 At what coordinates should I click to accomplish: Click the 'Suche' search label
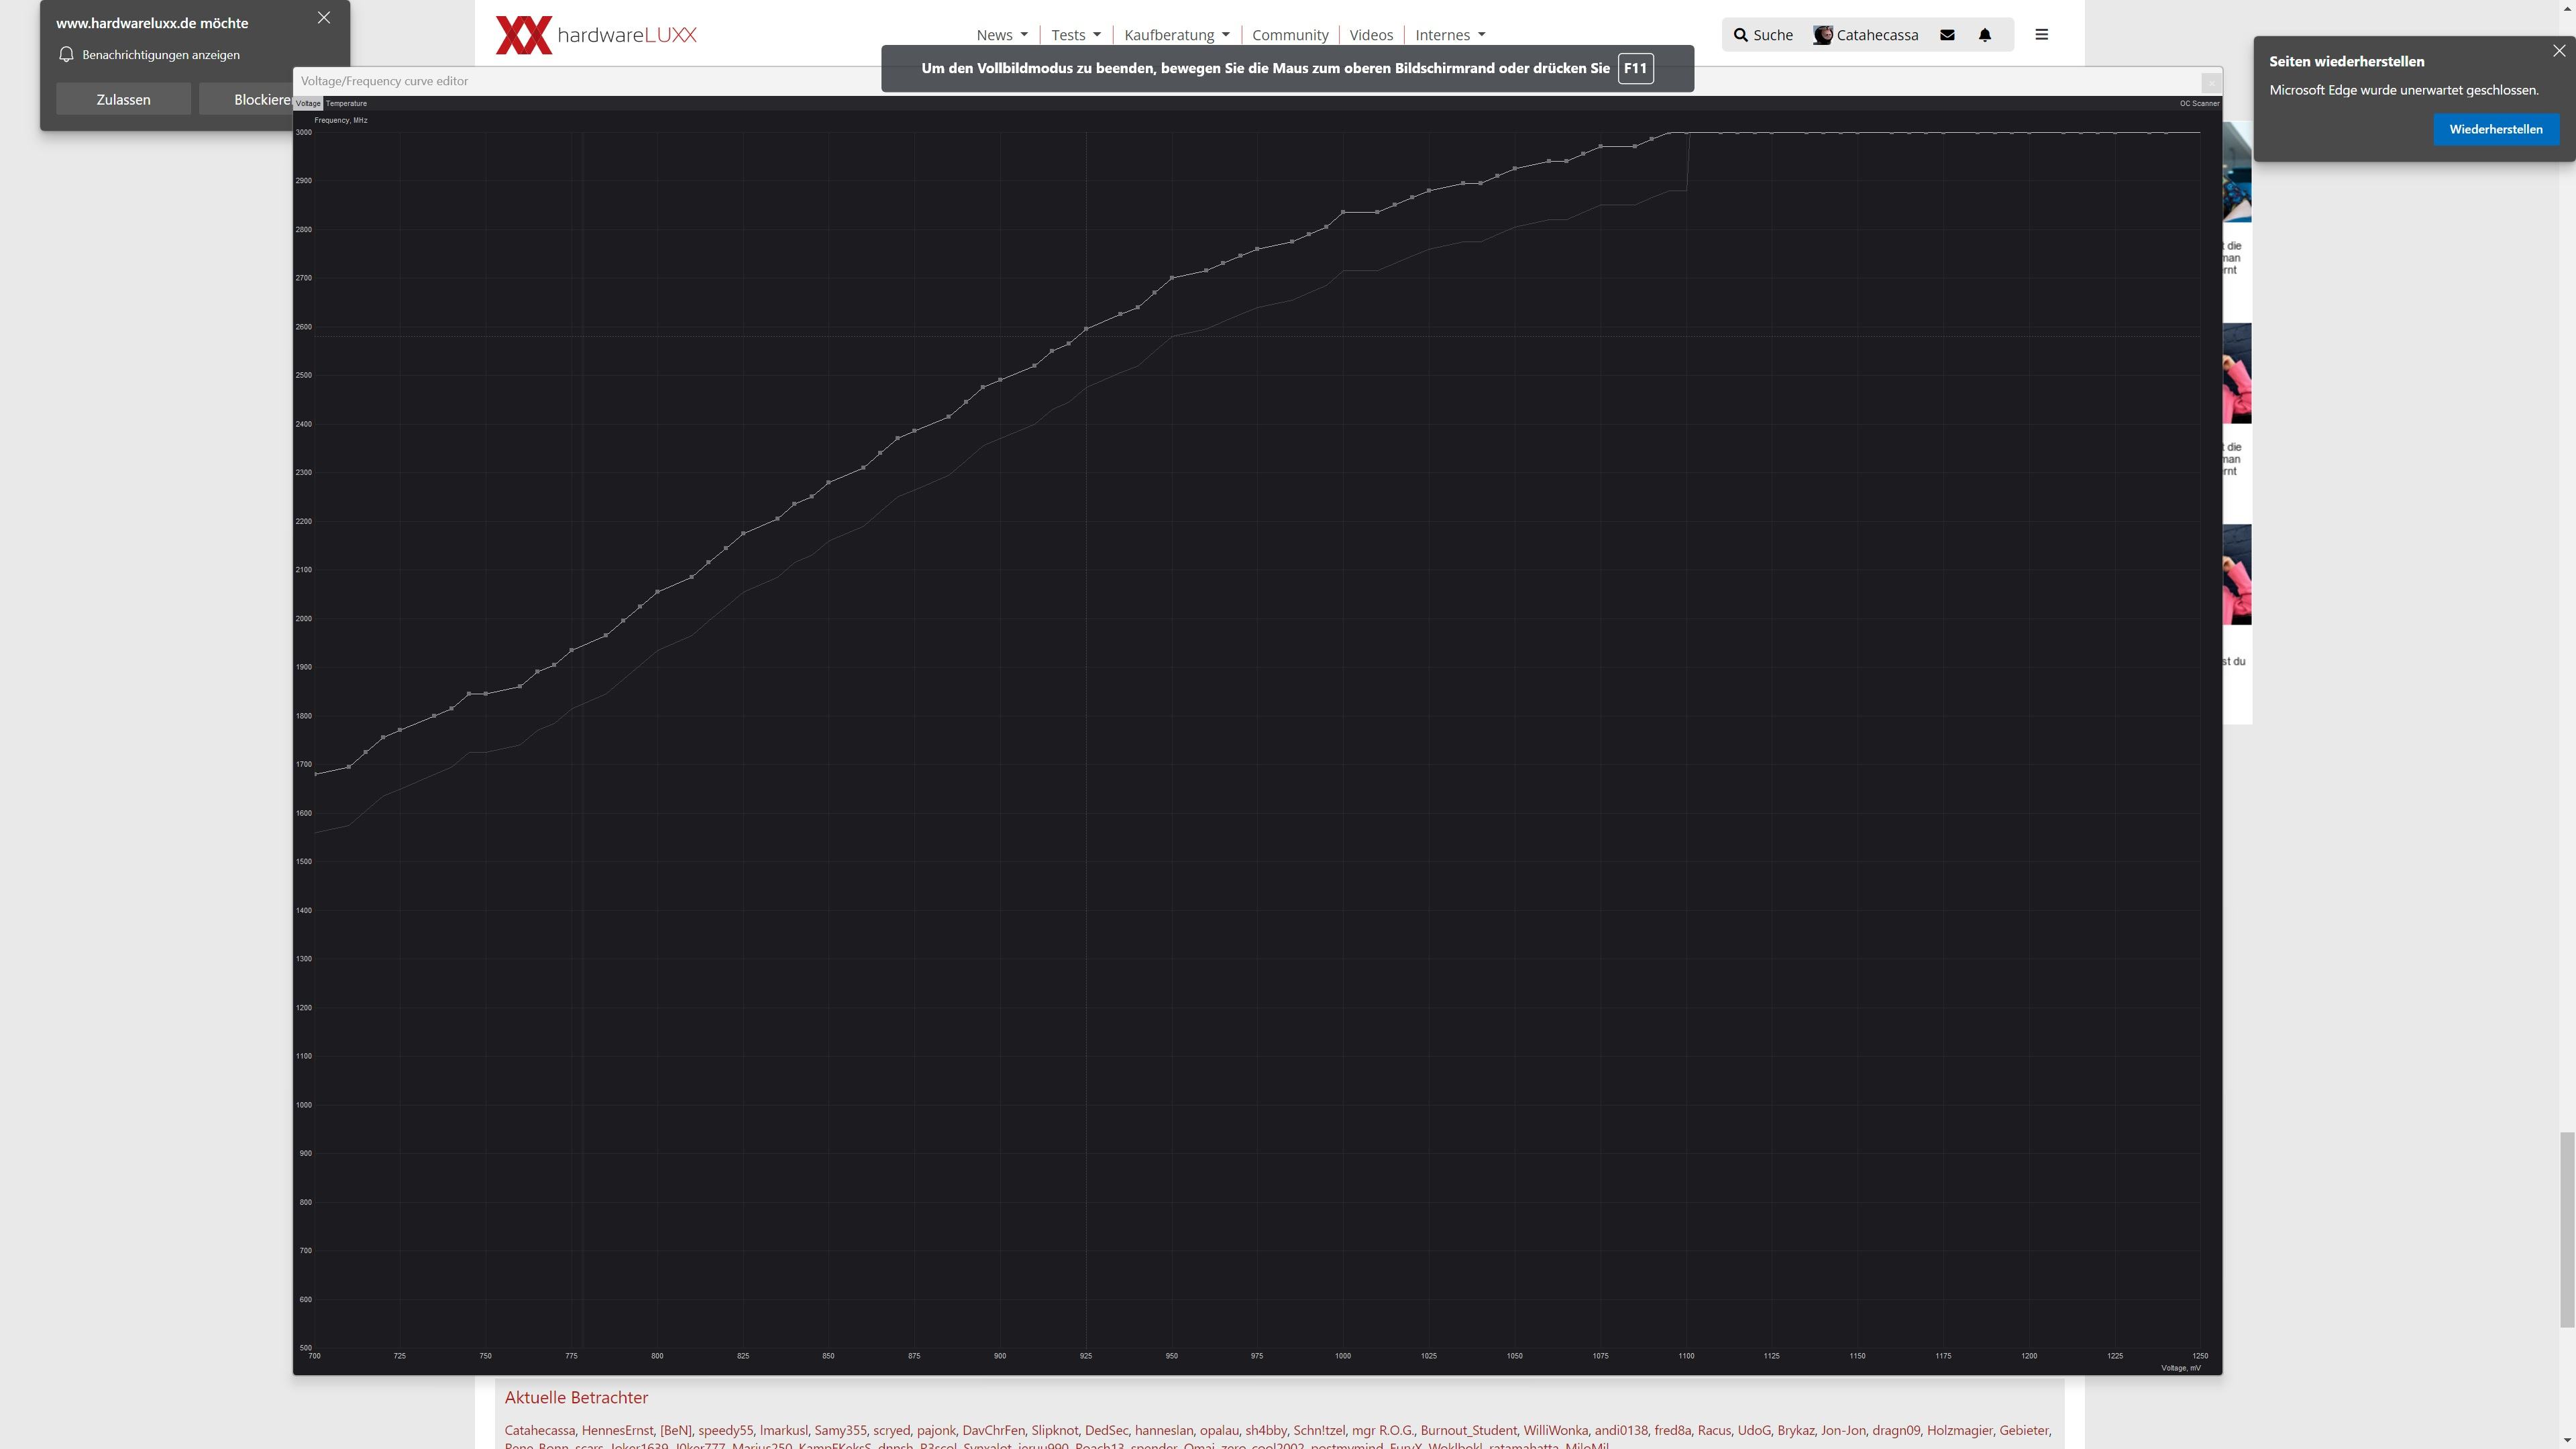click(x=1772, y=35)
